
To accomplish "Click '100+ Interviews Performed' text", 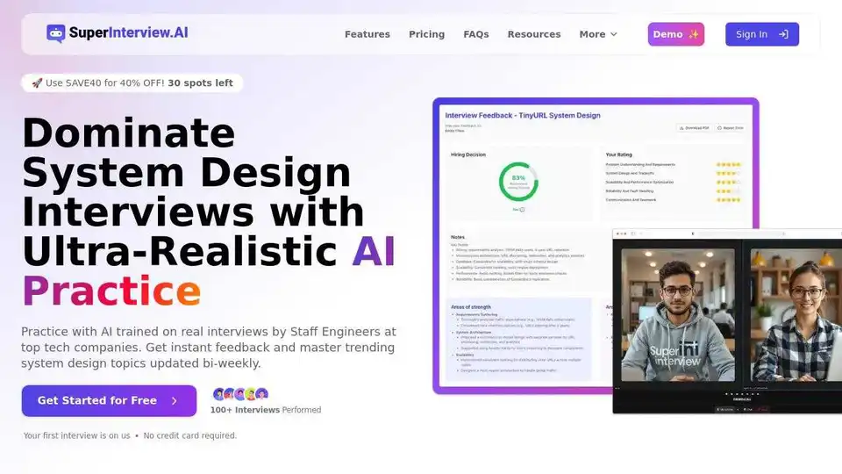I will click(x=266, y=410).
